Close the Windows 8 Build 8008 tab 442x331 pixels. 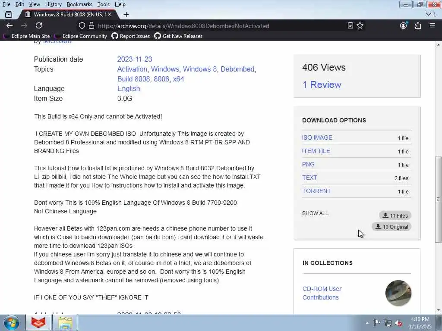coord(110,14)
